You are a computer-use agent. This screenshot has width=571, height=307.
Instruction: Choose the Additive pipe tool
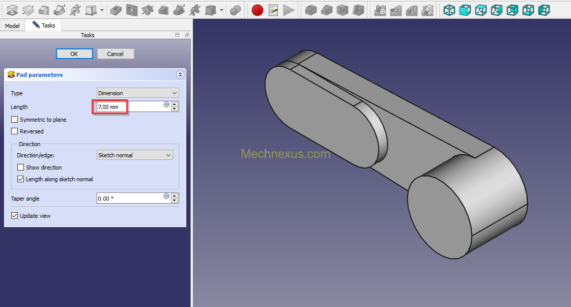click(x=60, y=10)
